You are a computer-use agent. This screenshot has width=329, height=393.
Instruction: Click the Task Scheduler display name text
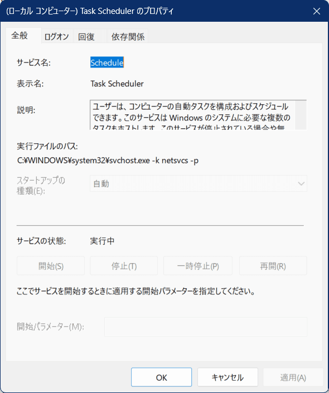pyautogui.click(x=117, y=84)
